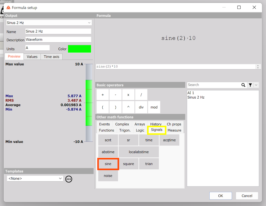266x206 pixels.
Task: Confirm formula with OK button
Action: coord(220,196)
